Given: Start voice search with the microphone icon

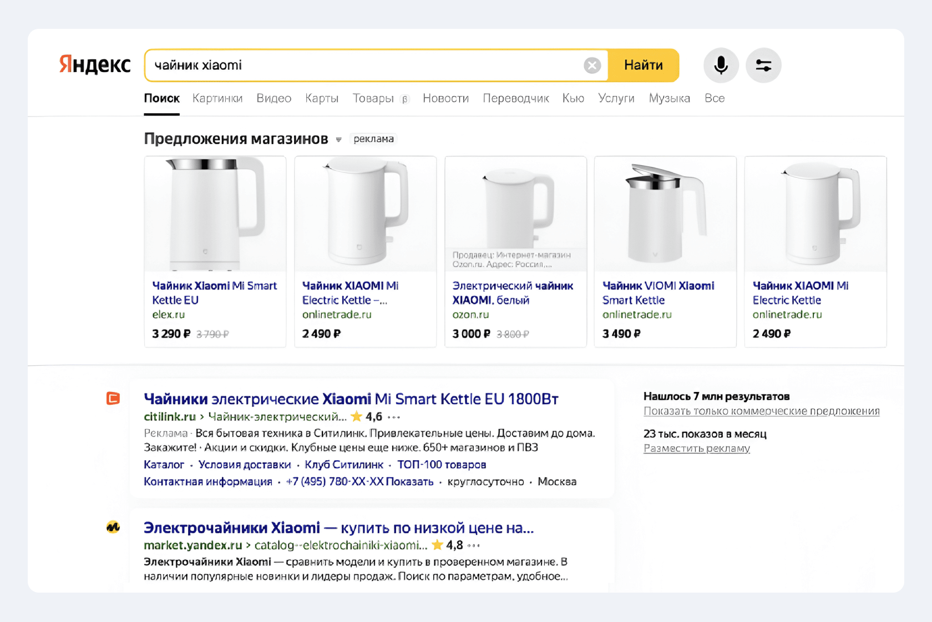Looking at the screenshot, I should pyautogui.click(x=721, y=65).
